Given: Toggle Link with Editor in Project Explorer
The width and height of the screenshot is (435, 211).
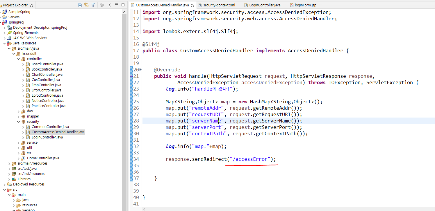Looking at the screenshot, I should click(86, 5).
